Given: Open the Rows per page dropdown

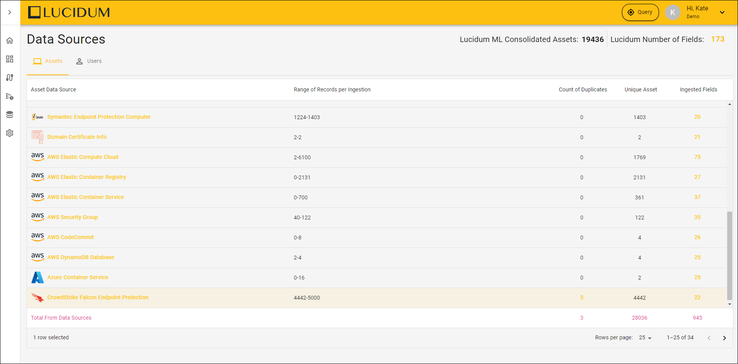Looking at the screenshot, I should pyautogui.click(x=645, y=338).
